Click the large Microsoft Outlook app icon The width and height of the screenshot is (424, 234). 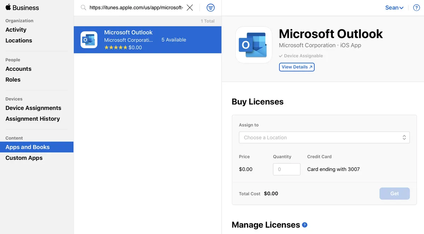pyautogui.click(x=254, y=45)
